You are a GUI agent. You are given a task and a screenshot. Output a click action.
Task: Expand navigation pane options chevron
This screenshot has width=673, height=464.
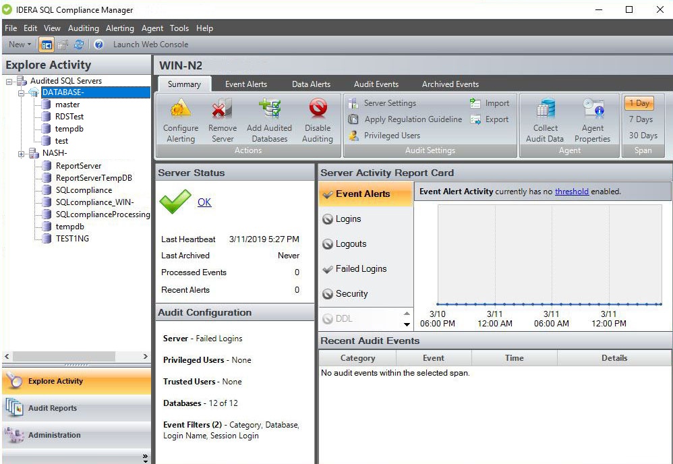(x=145, y=458)
